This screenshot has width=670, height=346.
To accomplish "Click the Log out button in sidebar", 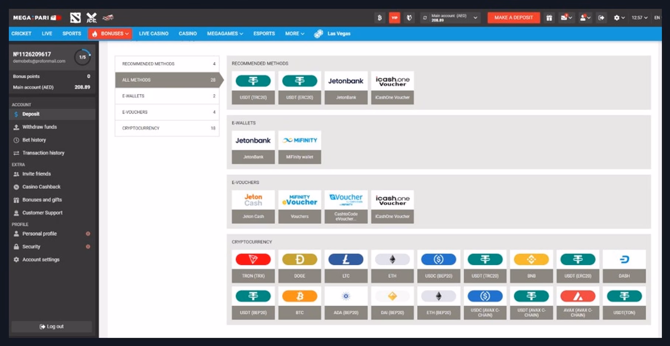I will 52,326.
